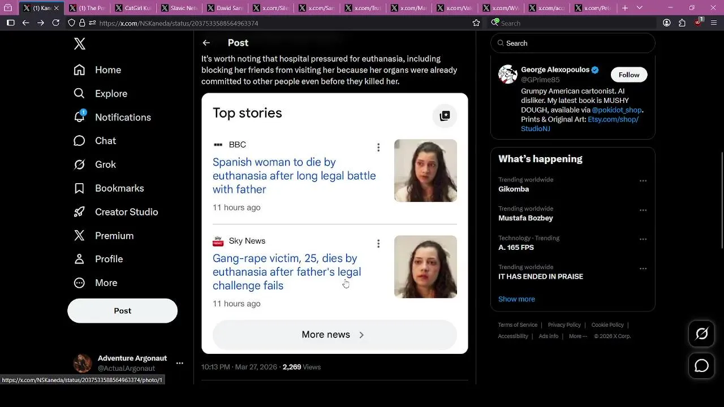
Task: Click Show more under What's happening
Action: (516, 299)
